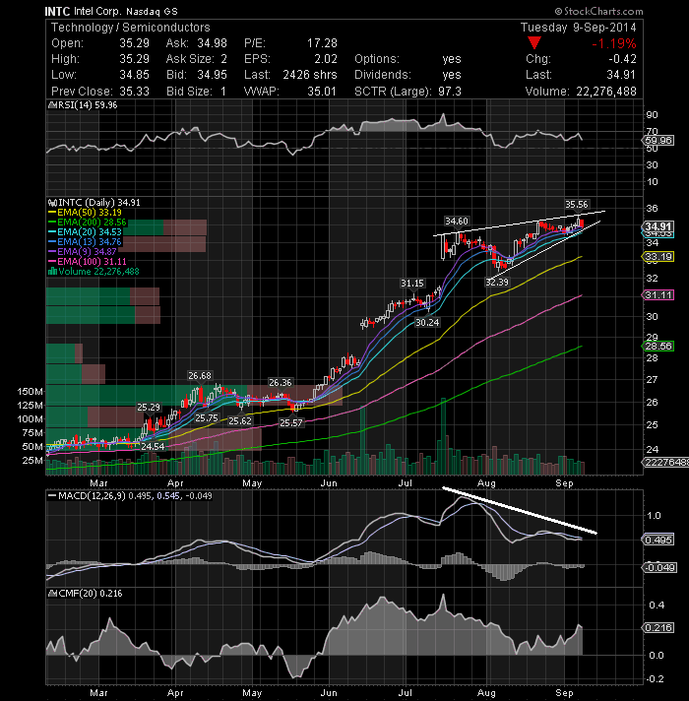Click the 22276488 volume axis tag

click(665, 463)
